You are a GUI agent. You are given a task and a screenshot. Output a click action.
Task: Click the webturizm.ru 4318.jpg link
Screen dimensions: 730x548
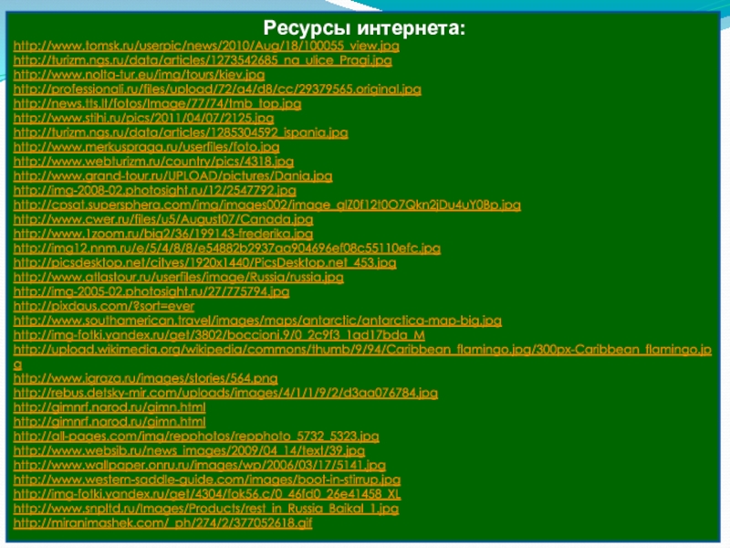point(153,162)
